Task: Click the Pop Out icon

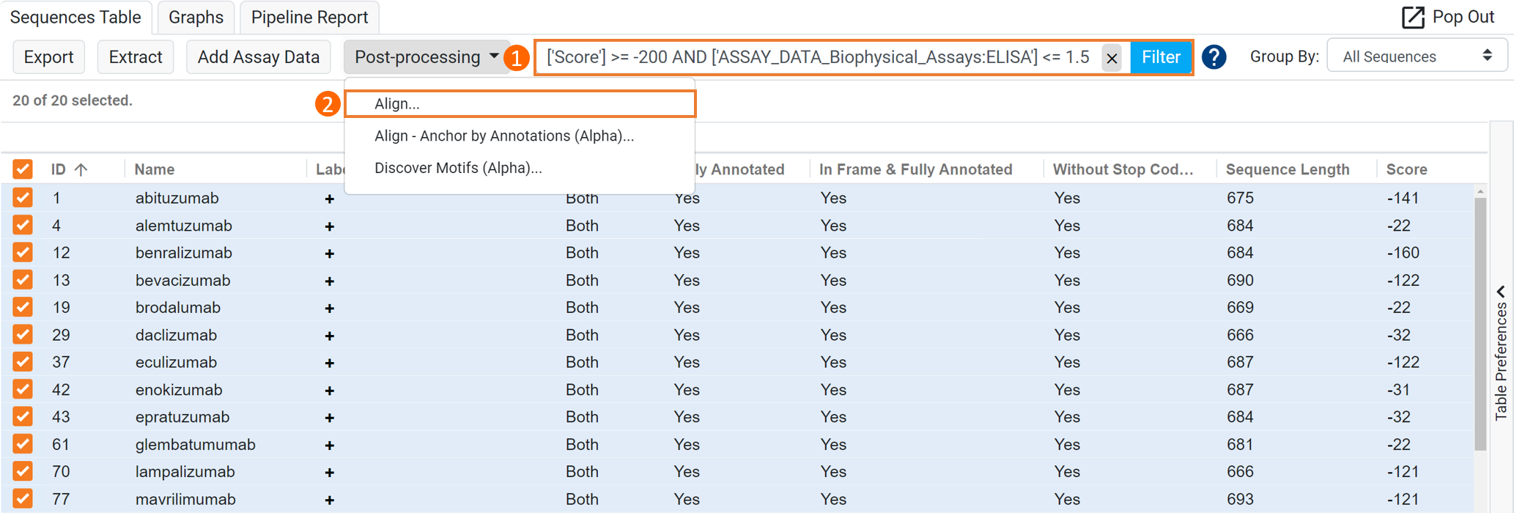Action: pyautogui.click(x=1412, y=18)
